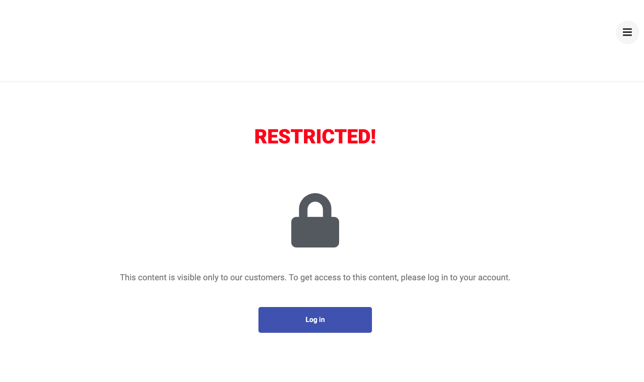The image size is (644, 382).
Task: Select the red RESTRICTED! heading
Action: click(315, 136)
